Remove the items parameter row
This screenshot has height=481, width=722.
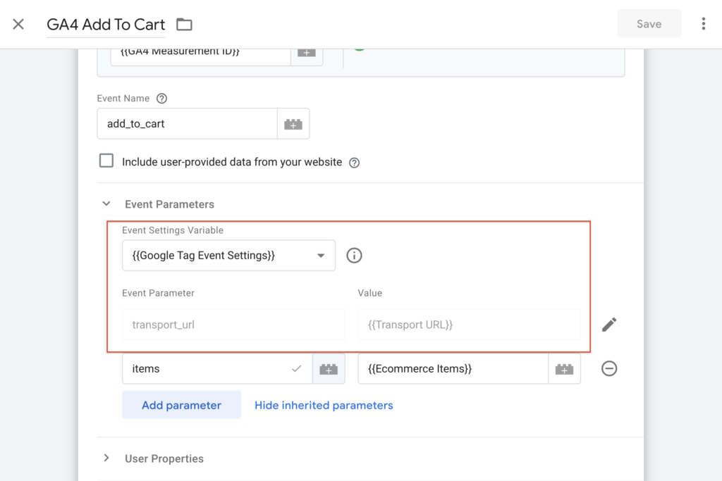[x=609, y=368]
